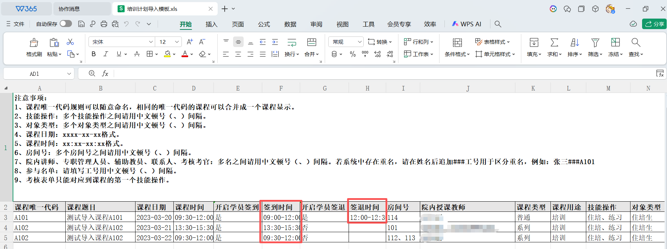Toggle align text right
The image size is (667, 249).
[x=250, y=54]
